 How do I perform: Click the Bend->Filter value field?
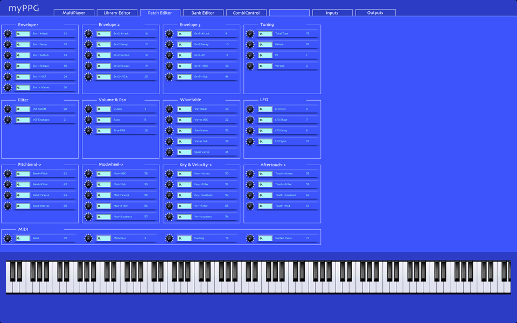pyautogui.click(x=23, y=185)
